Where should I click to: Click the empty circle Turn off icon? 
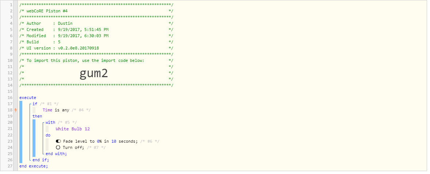(58, 147)
